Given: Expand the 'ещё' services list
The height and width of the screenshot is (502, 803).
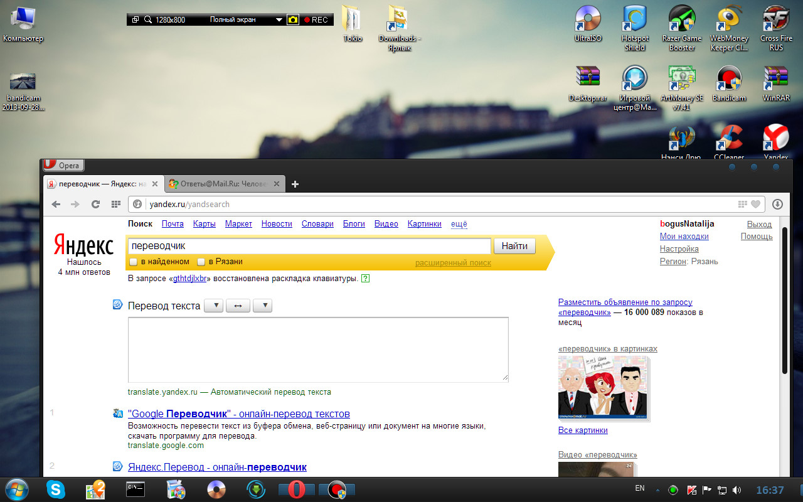Looking at the screenshot, I should tap(459, 224).
